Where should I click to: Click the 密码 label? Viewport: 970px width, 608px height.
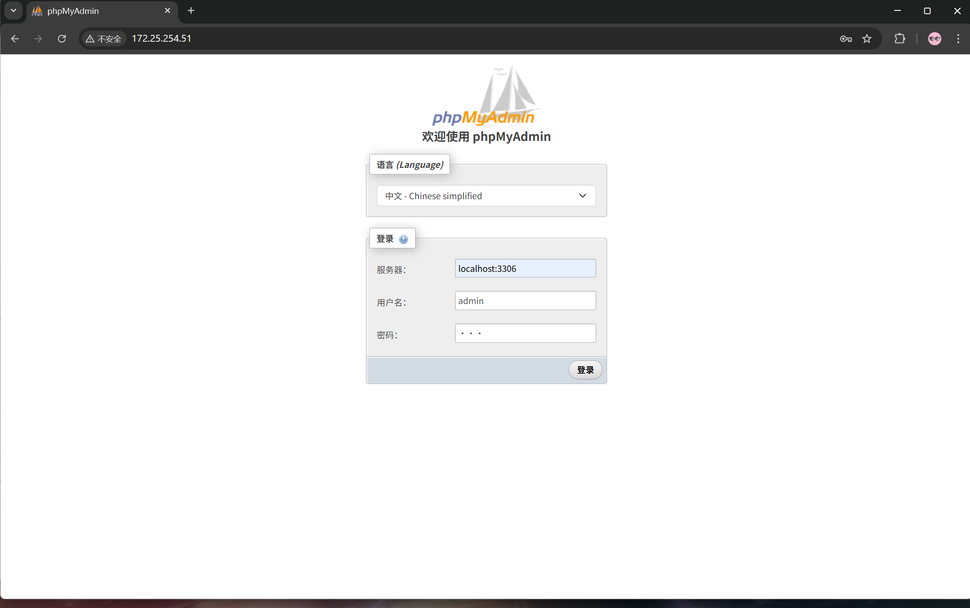[x=387, y=335]
